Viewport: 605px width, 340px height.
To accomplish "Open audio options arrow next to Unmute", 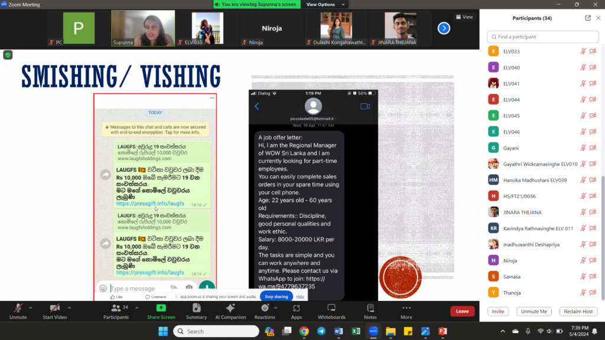I will pyautogui.click(x=31, y=308).
